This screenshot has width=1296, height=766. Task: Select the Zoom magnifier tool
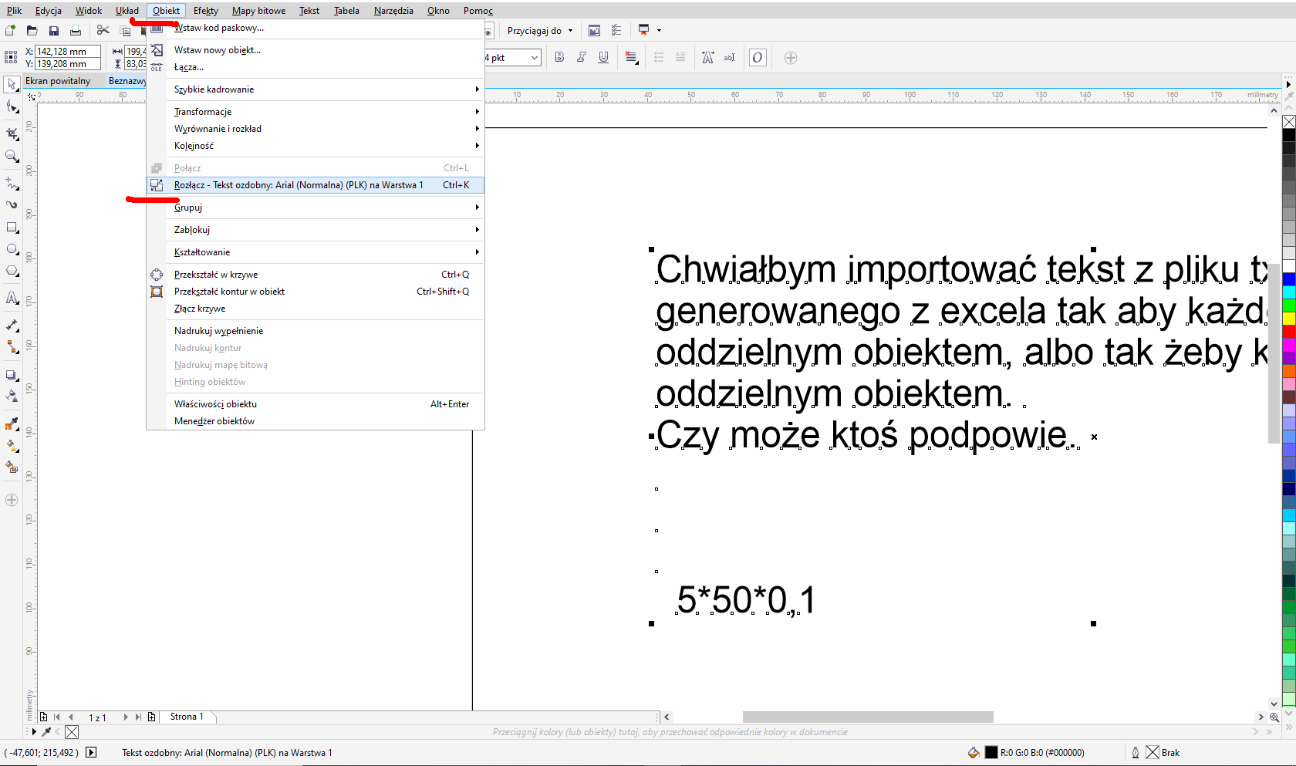coord(12,156)
